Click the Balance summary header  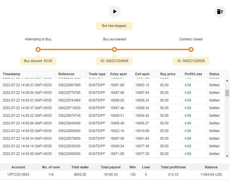click(x=211, y=167)
